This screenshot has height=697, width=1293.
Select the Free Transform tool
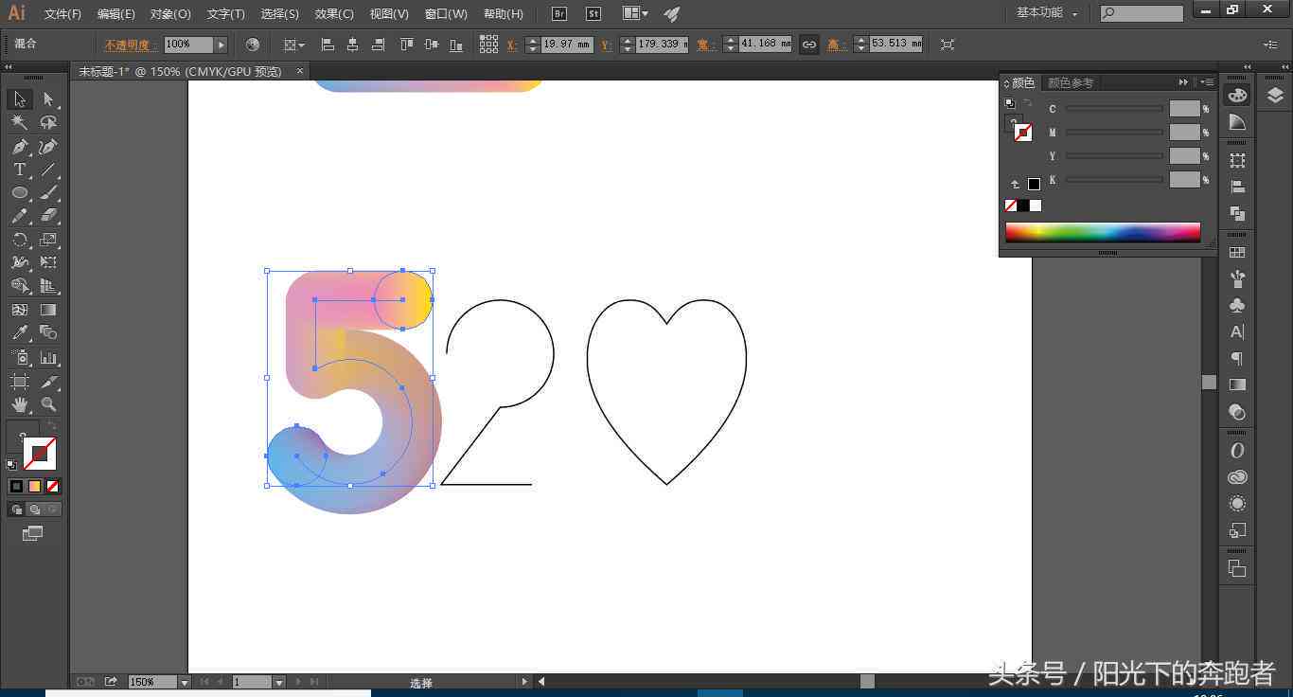[48, 262]
